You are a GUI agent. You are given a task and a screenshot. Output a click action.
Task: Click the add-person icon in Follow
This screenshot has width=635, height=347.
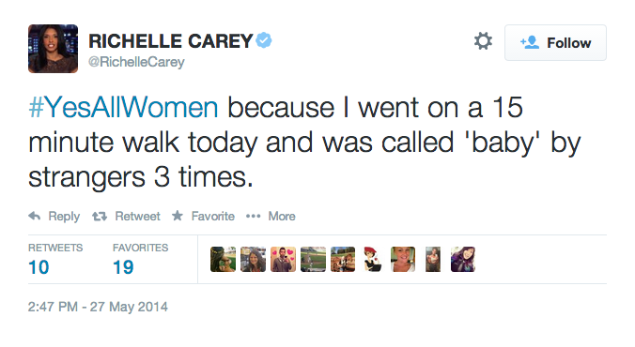pyautogui.click(x=529, y=42)
